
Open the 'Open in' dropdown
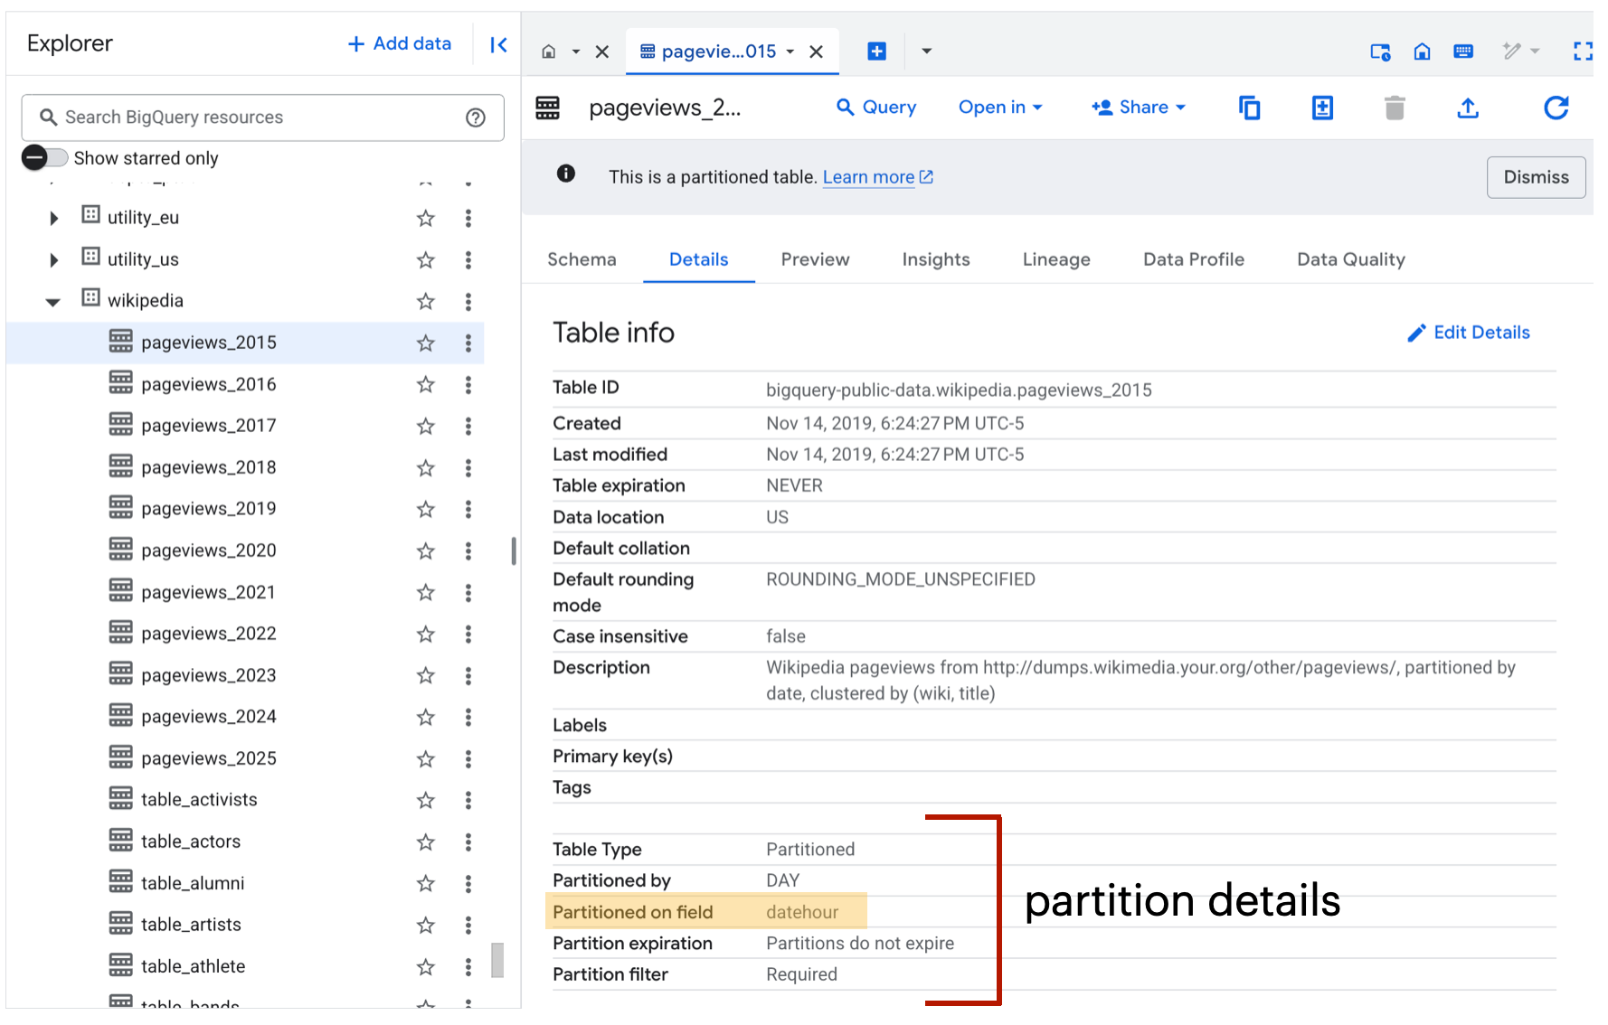pyautogui.click(x=1000, y=108)
